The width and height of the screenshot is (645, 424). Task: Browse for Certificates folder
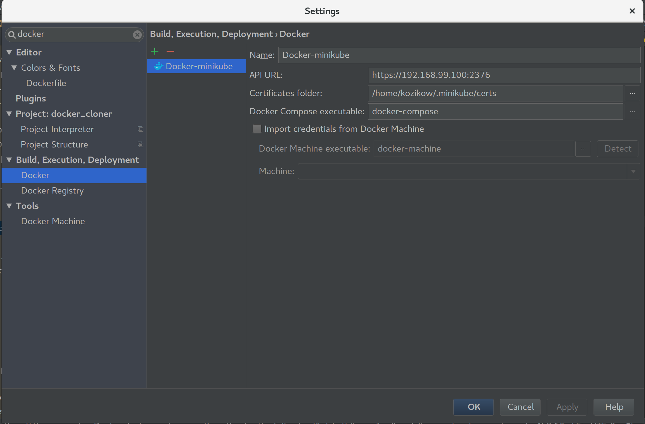click(632, 93)
